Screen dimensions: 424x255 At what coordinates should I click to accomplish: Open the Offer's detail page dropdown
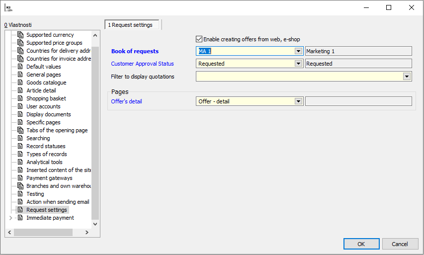point(298,101)
